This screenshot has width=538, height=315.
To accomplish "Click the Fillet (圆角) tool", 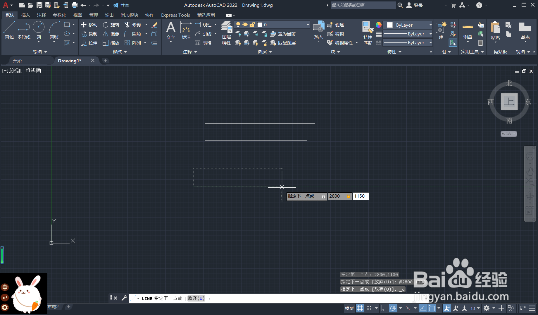I will [x=133, y=34].
